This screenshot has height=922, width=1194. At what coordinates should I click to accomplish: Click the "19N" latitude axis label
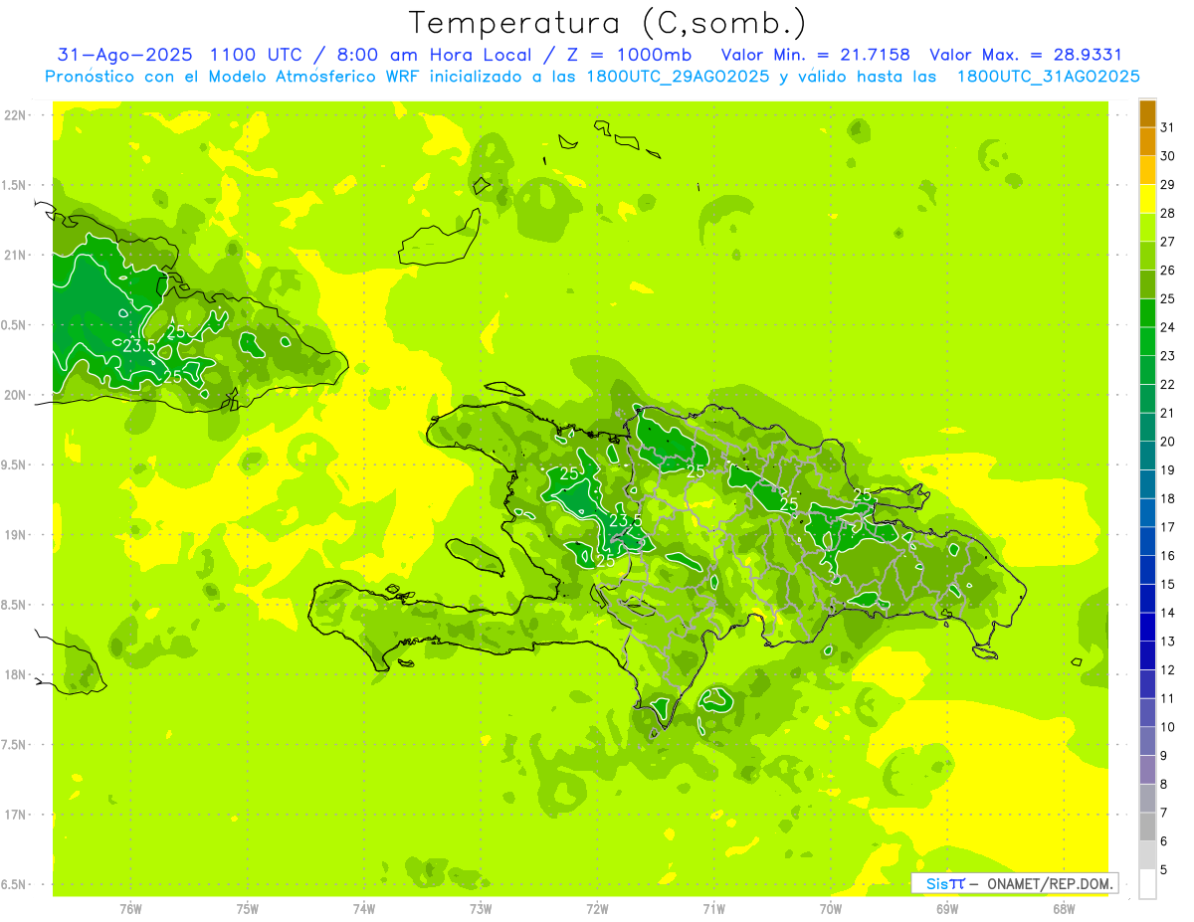16,534
